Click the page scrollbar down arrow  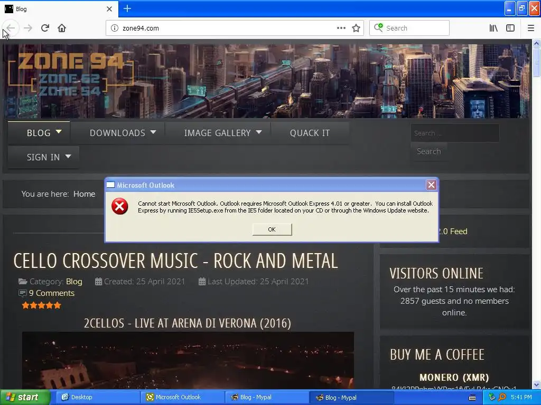tap(537, 384)
